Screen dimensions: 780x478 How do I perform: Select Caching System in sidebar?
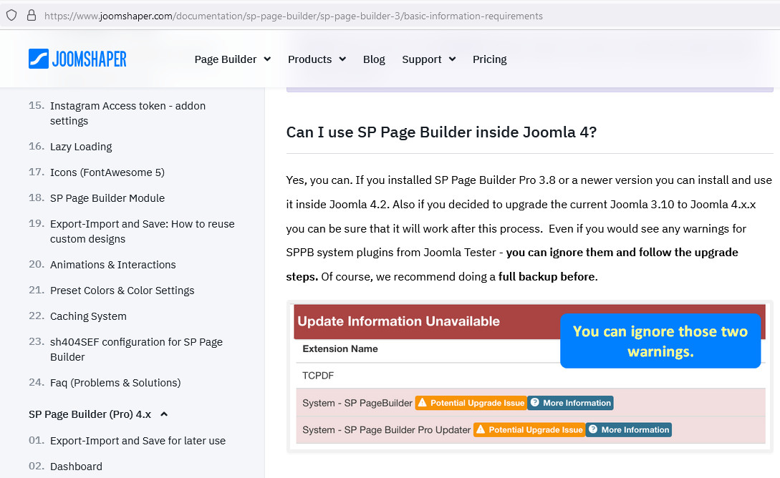88,316
